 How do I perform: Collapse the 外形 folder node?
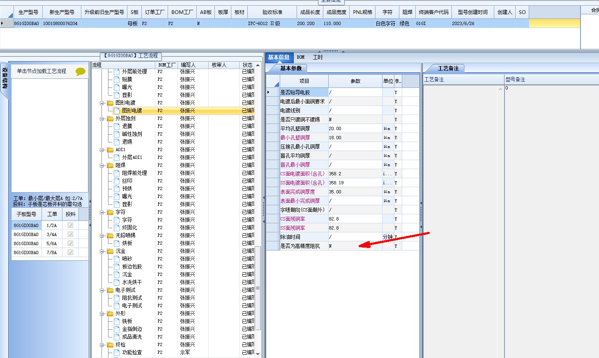point(102,314)
